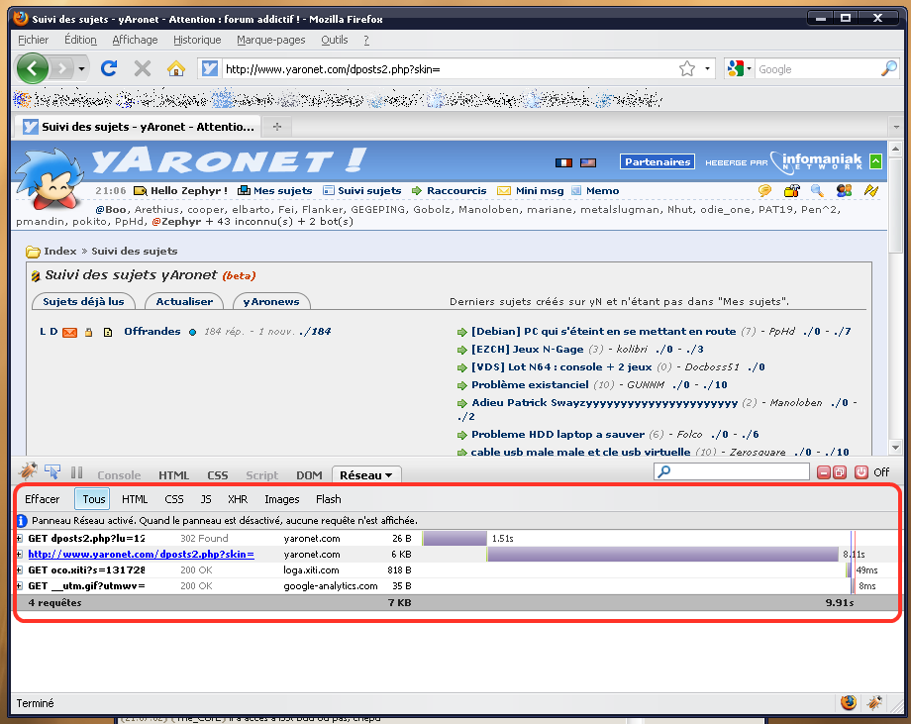This screenshot has height=724, width=911.
Task: Click the Firebug red power Off button
Action: (860, 473)
